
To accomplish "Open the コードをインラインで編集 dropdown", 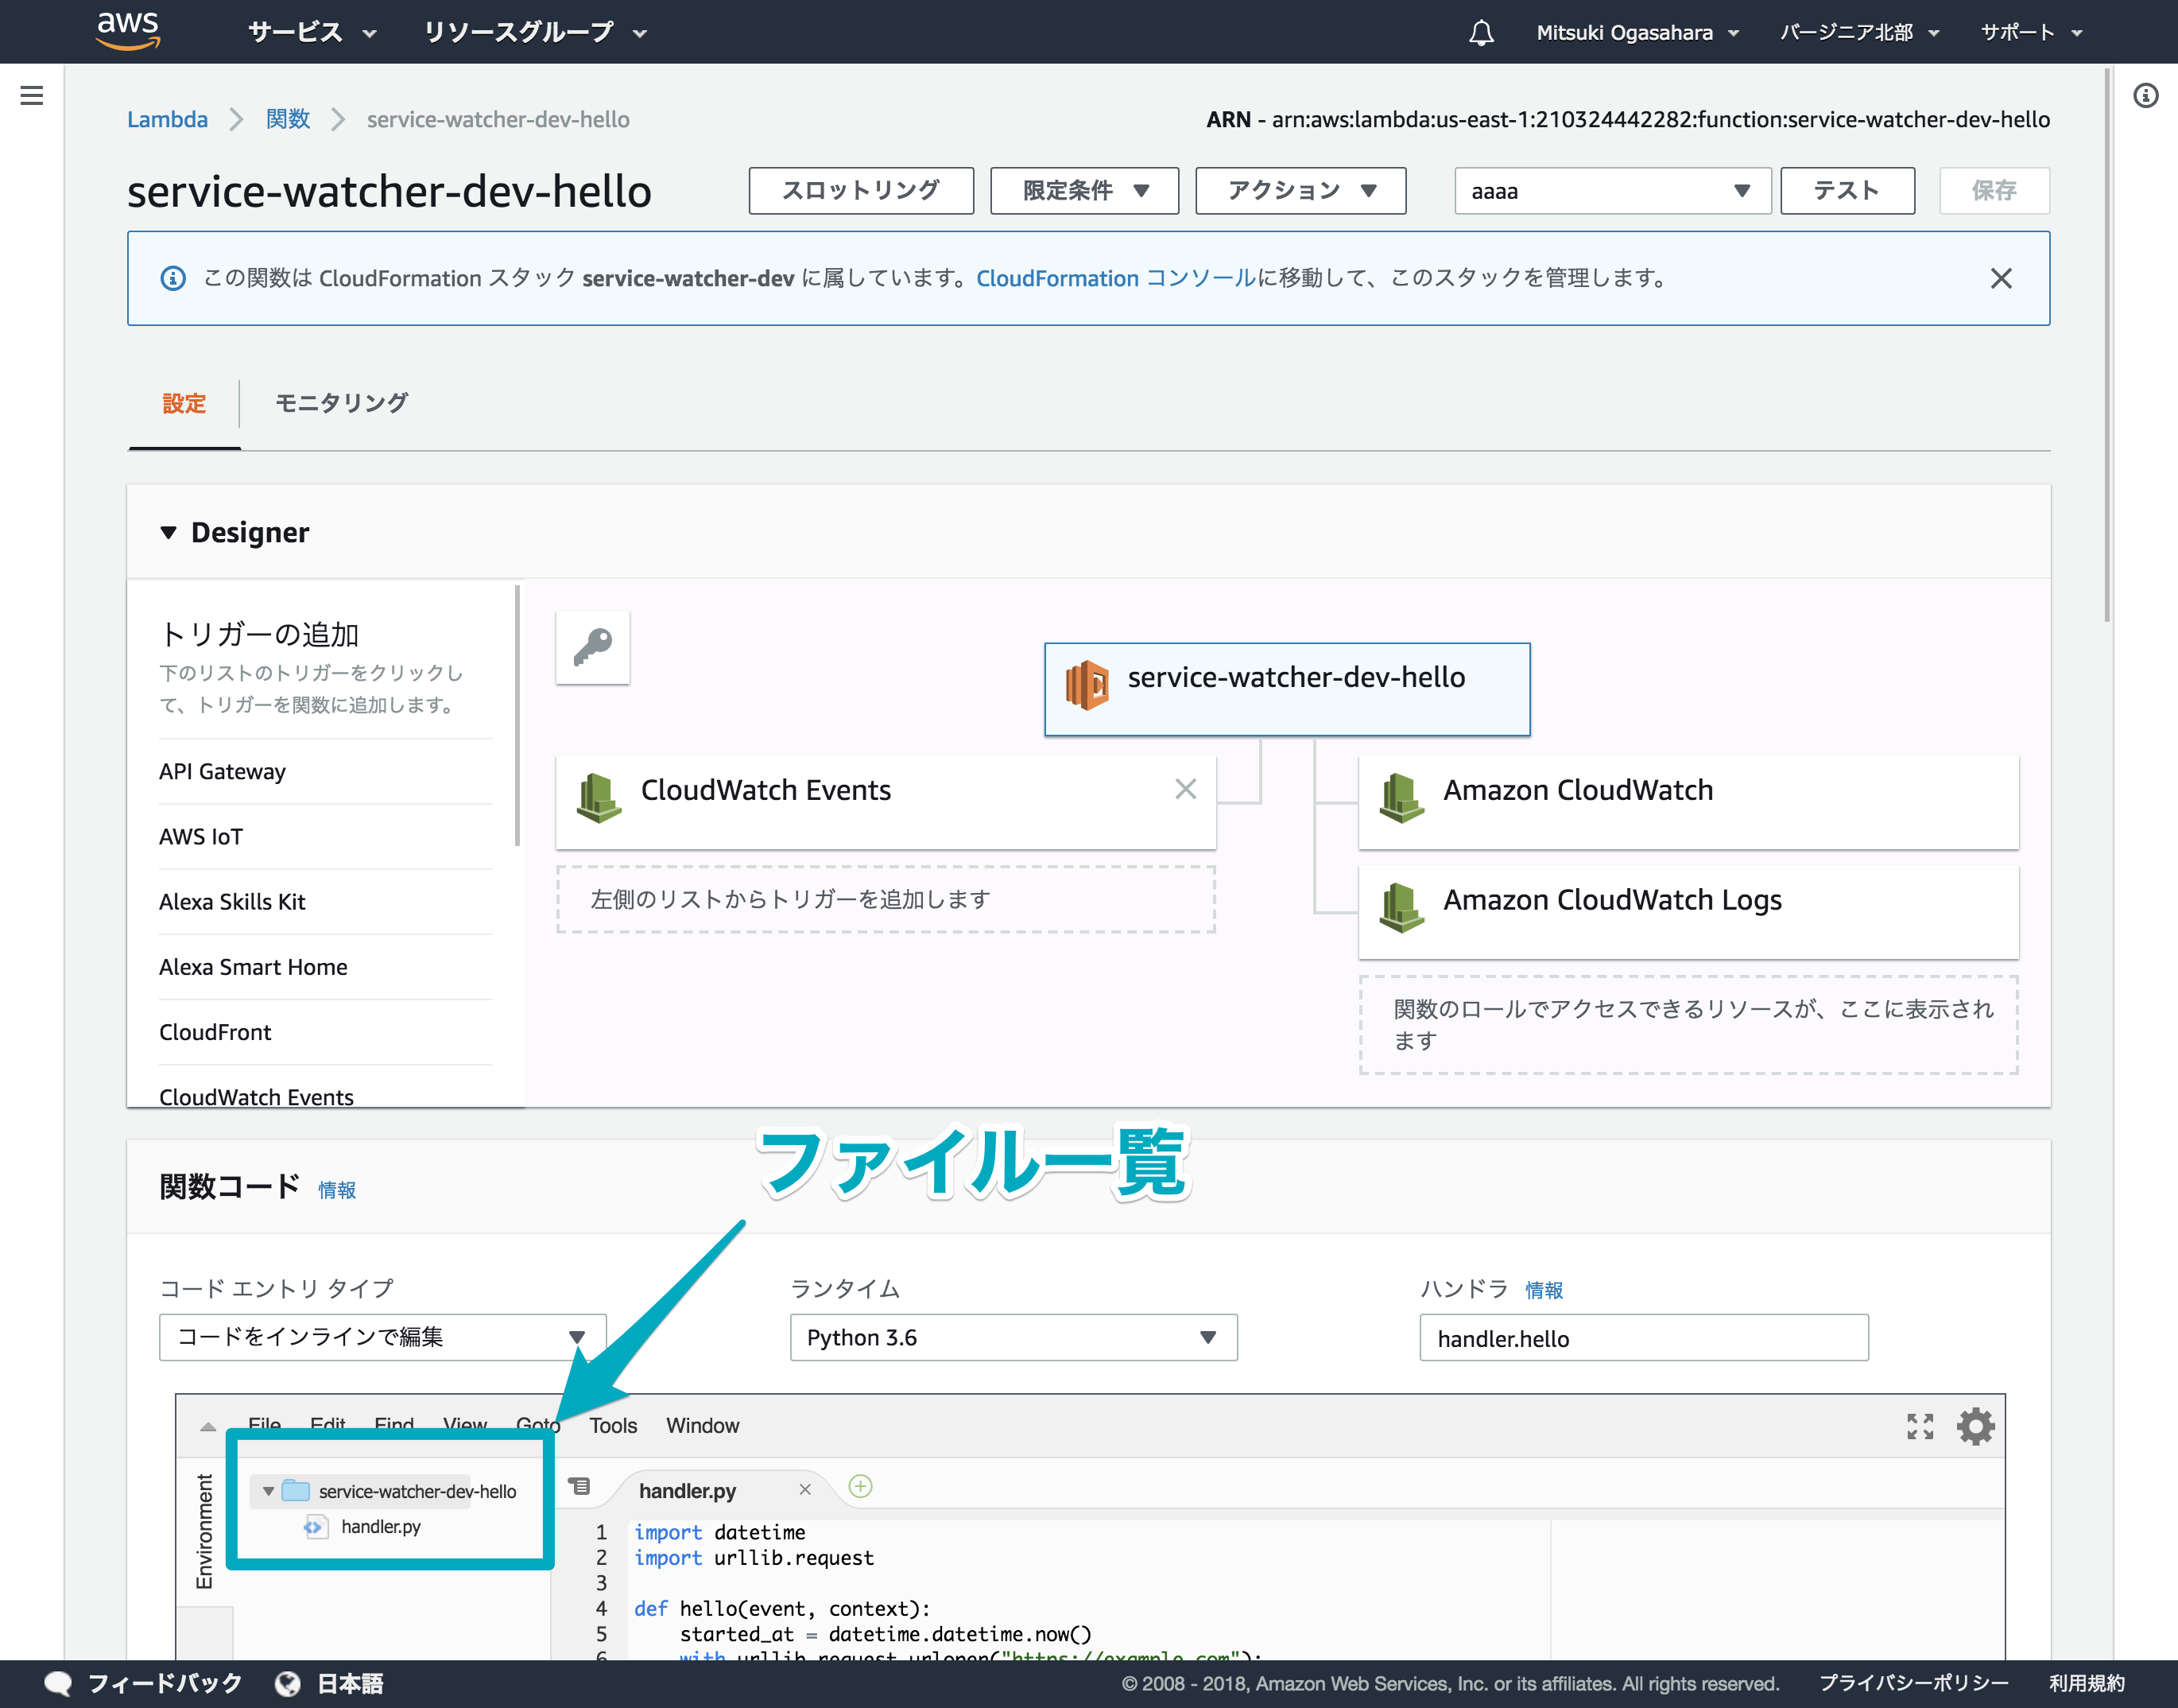I will pyautogui.click(x=383, y=1337).
